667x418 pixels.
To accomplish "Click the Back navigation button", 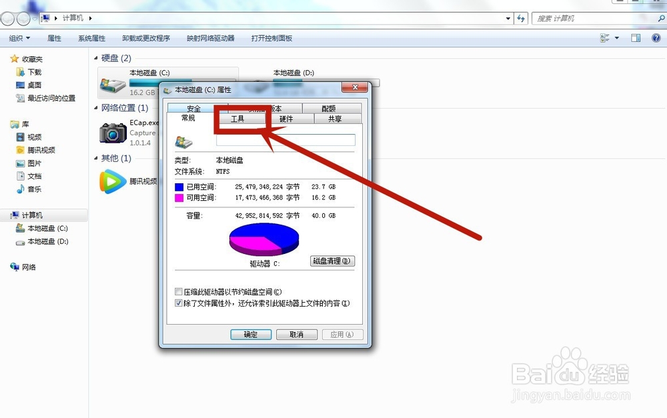I will (x=7, y=18).
